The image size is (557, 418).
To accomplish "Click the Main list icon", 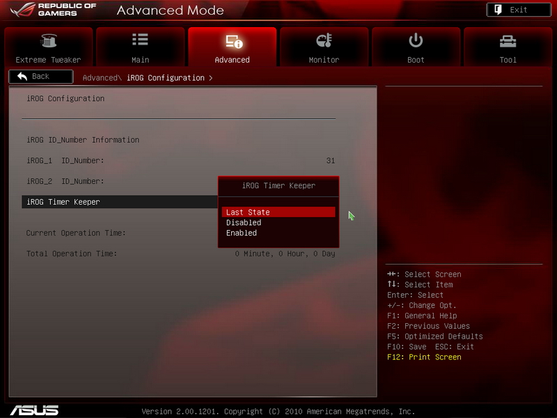I will click(x=141, y=40).
